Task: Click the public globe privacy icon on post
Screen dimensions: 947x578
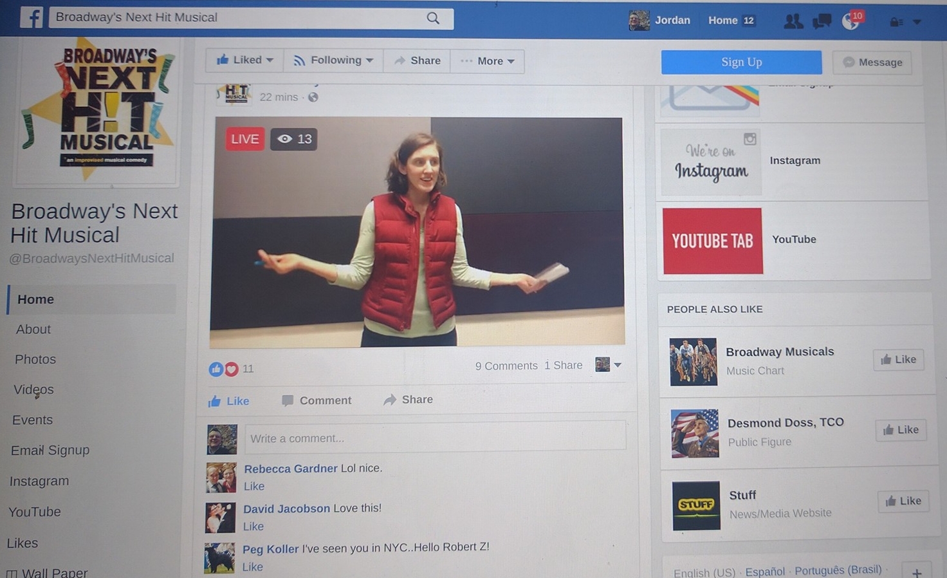Action: (x=313, y=97)
